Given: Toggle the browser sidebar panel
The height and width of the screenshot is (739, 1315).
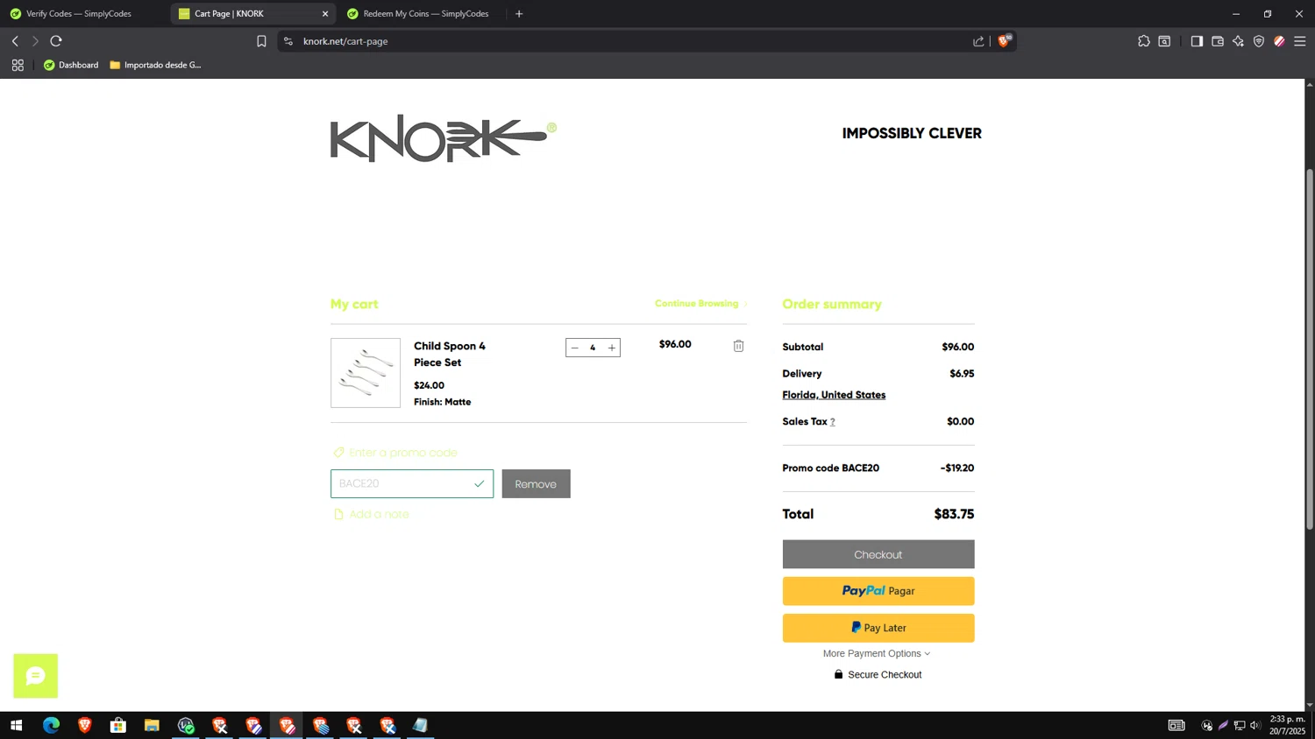Looking at the screenshot, I should [x=1197, y=41].
